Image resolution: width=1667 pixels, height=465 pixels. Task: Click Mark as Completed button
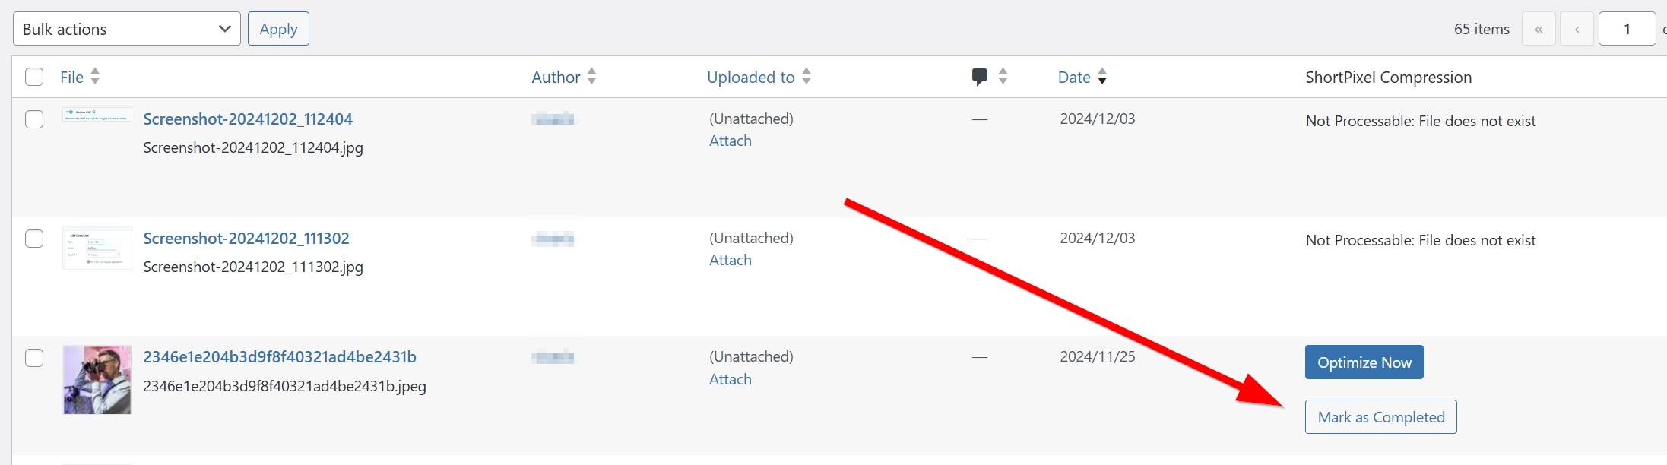1380,417
